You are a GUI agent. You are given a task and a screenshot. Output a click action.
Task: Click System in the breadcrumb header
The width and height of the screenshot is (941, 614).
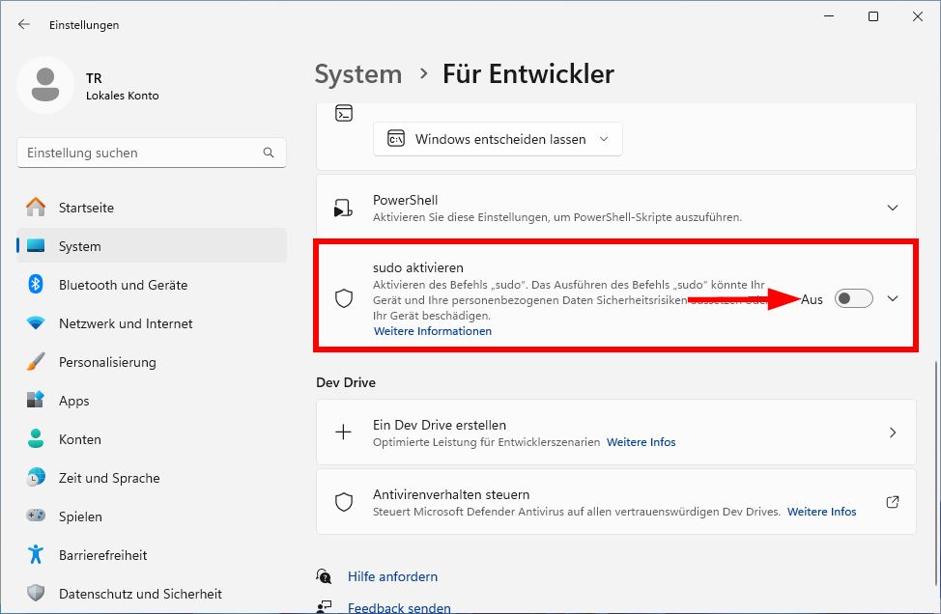(357, 73)
